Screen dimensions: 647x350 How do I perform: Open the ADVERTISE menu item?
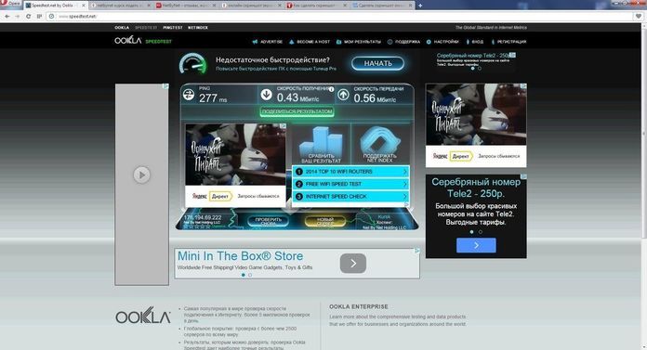268,42
